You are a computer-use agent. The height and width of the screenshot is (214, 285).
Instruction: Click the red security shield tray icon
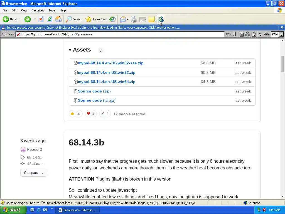[x=264, y=210]
